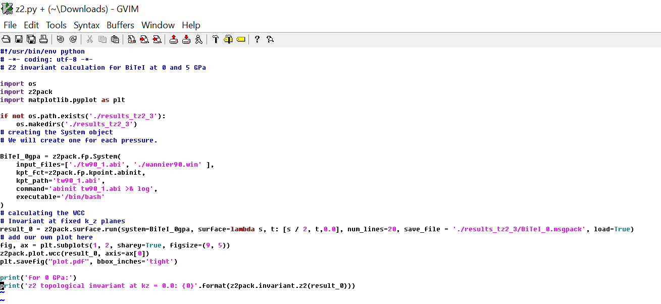Undo the last change via toolbar

tap(61, 39)
